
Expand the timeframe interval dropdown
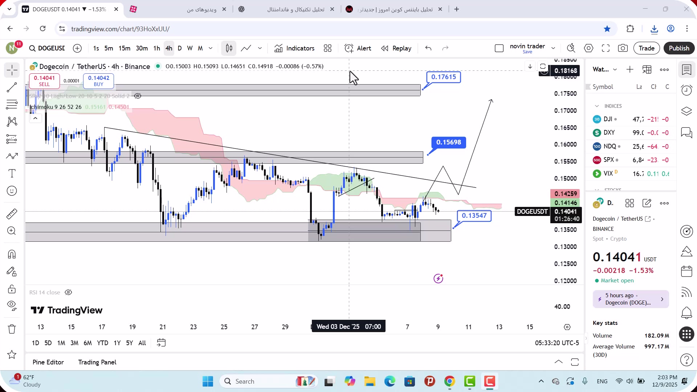211,48
